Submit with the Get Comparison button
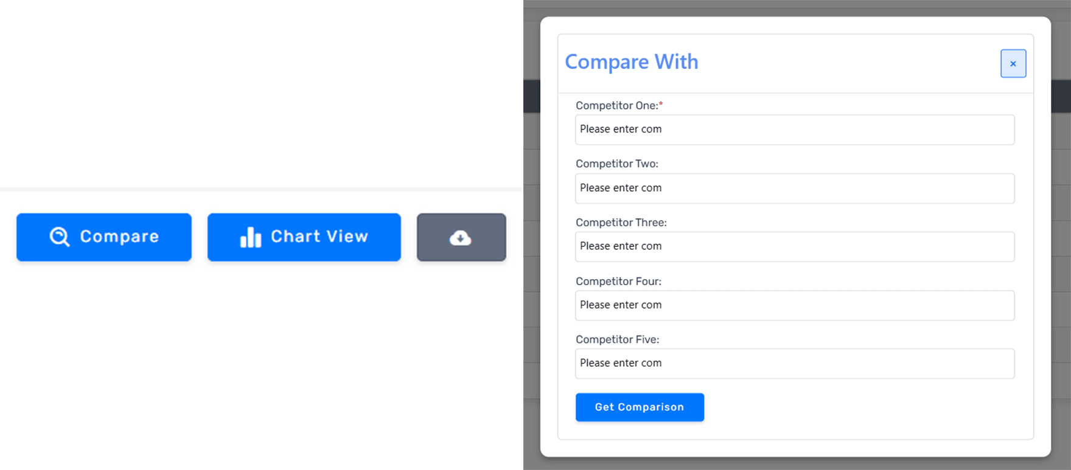 tap(640, 407)
